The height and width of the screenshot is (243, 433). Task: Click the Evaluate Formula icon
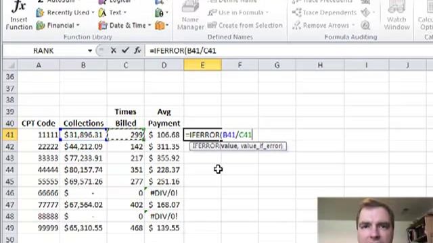point(365,26)
